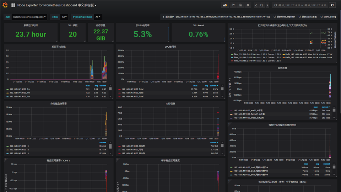Click info corner of 每秒磁盘读写速度 panel
This screenshot has height=192, width=341.
click(117, 159)
